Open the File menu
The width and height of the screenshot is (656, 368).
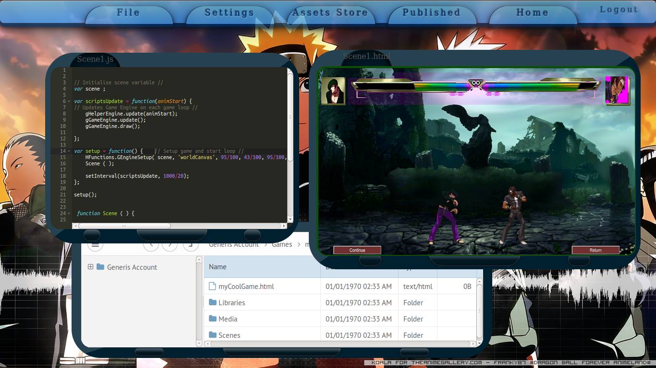(x=129, y=14)
